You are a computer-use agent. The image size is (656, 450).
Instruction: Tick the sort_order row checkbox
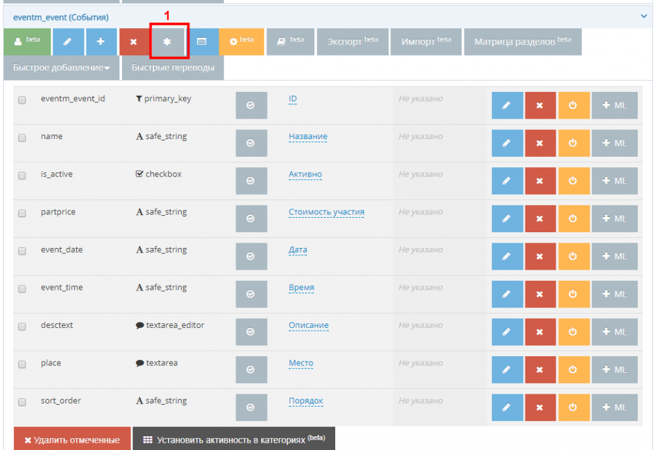[22, 402]
